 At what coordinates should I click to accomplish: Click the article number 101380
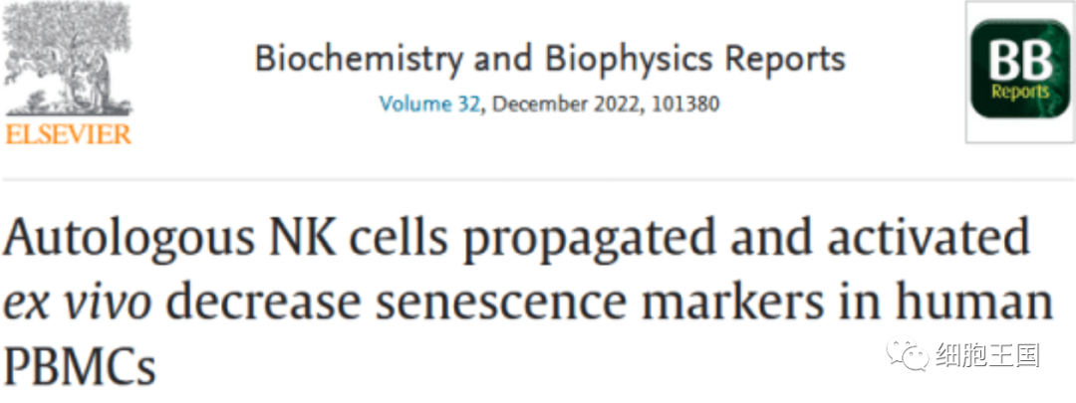pyautogui.click(x=683, y=102)
